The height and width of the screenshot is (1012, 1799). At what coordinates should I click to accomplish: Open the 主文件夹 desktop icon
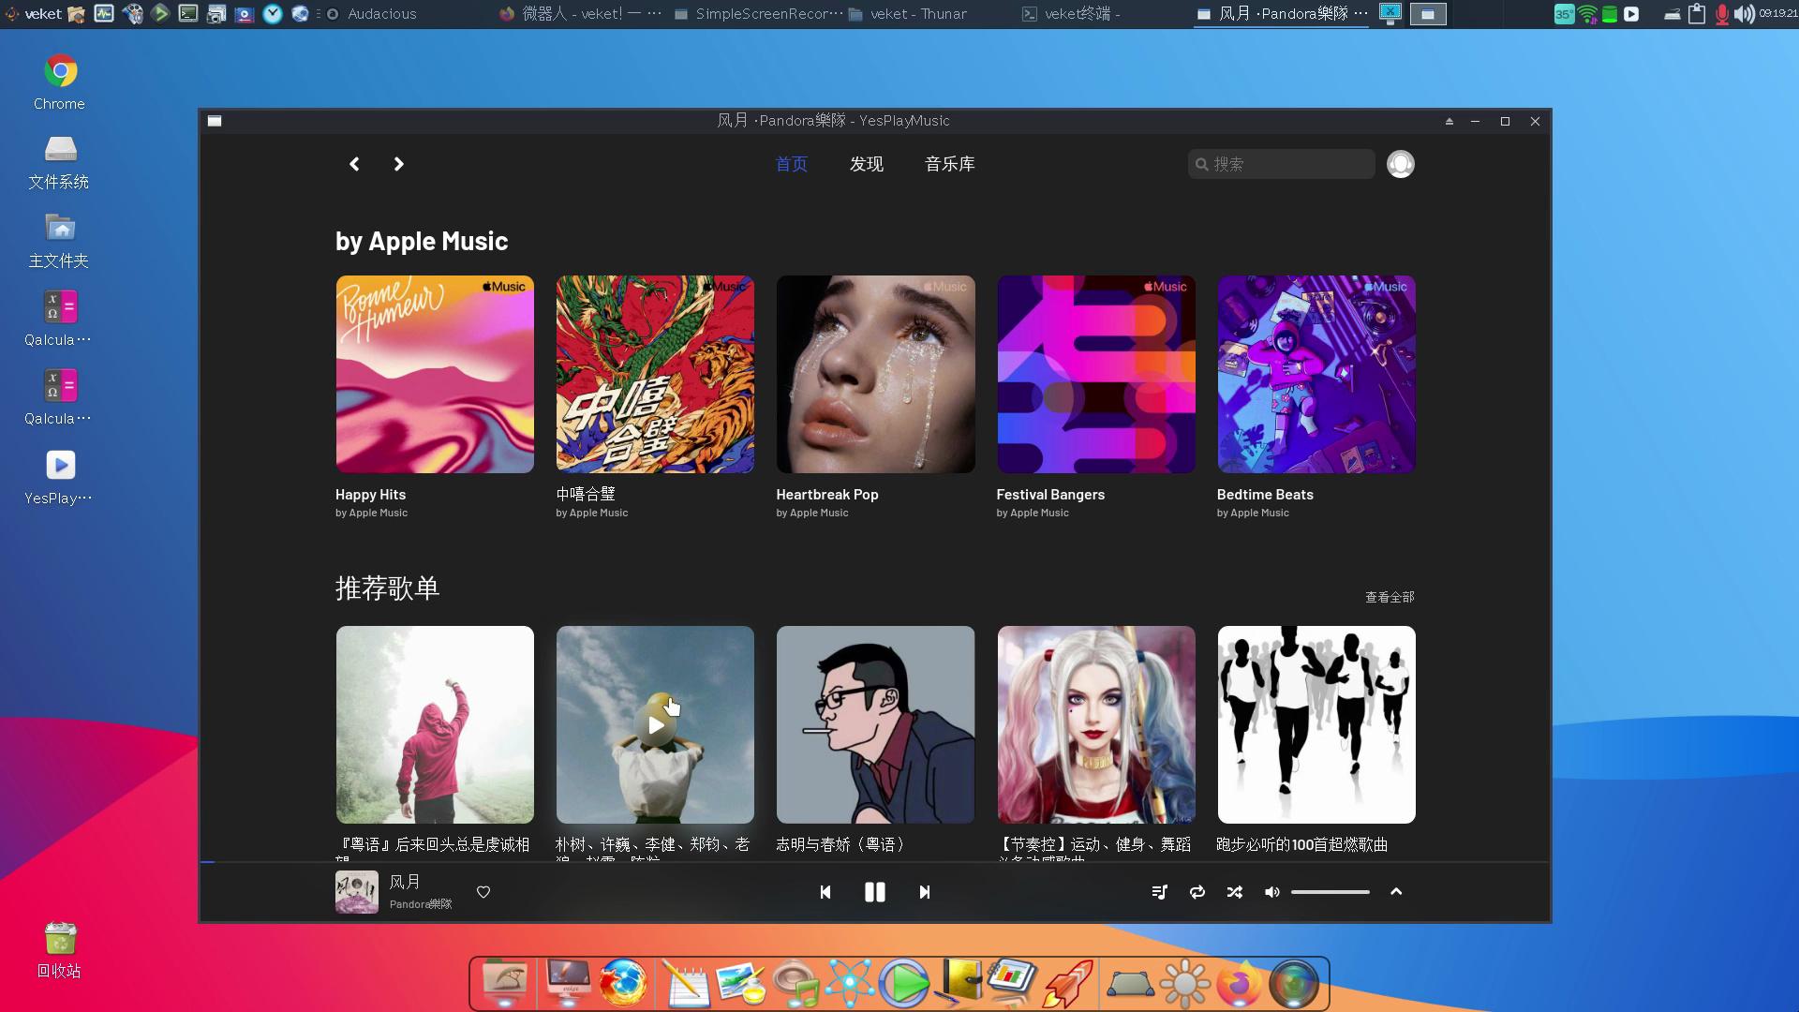(x=59, y=241)
